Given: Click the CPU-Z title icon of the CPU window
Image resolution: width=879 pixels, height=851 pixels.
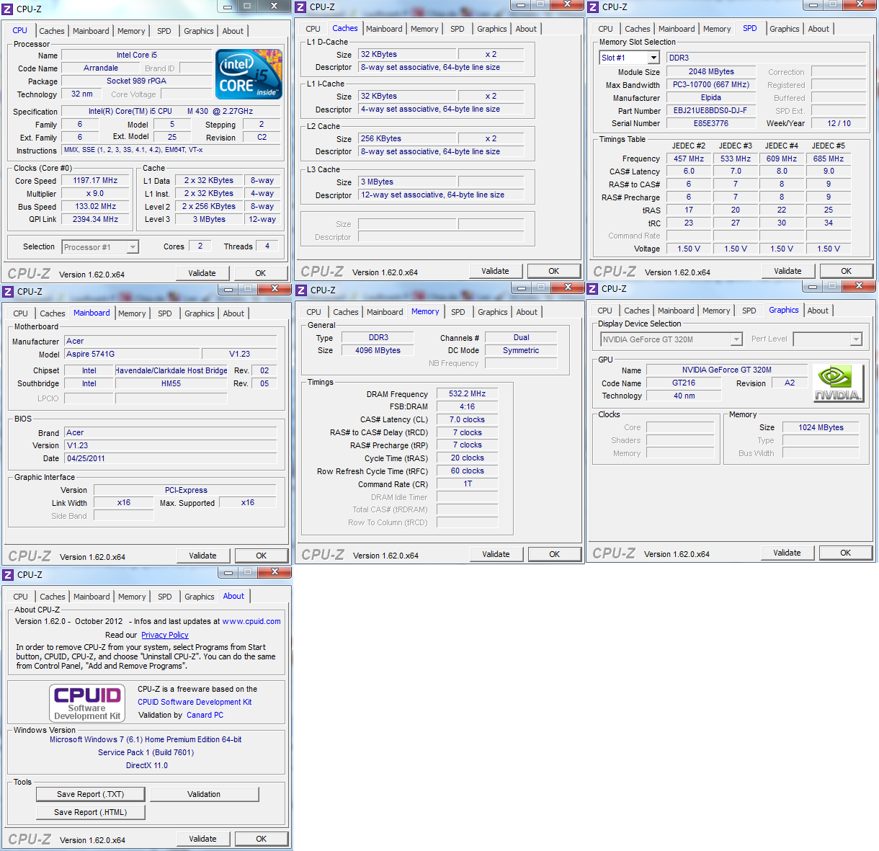Looking at the screenshot, I should [8, 9].
